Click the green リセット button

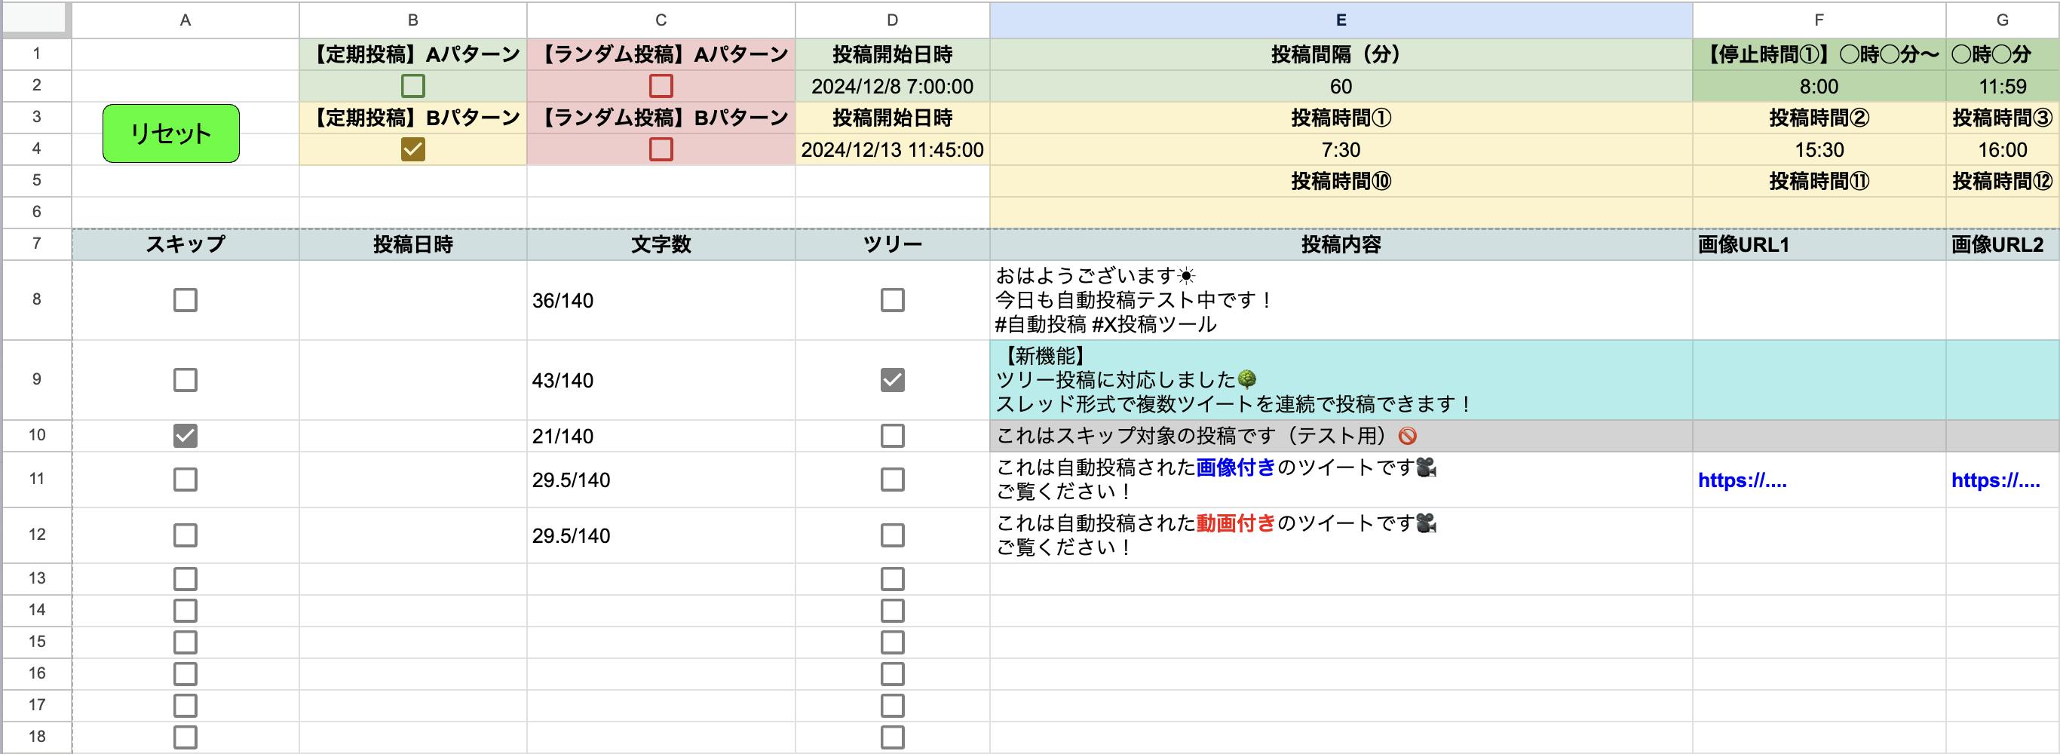pos(170,133)
